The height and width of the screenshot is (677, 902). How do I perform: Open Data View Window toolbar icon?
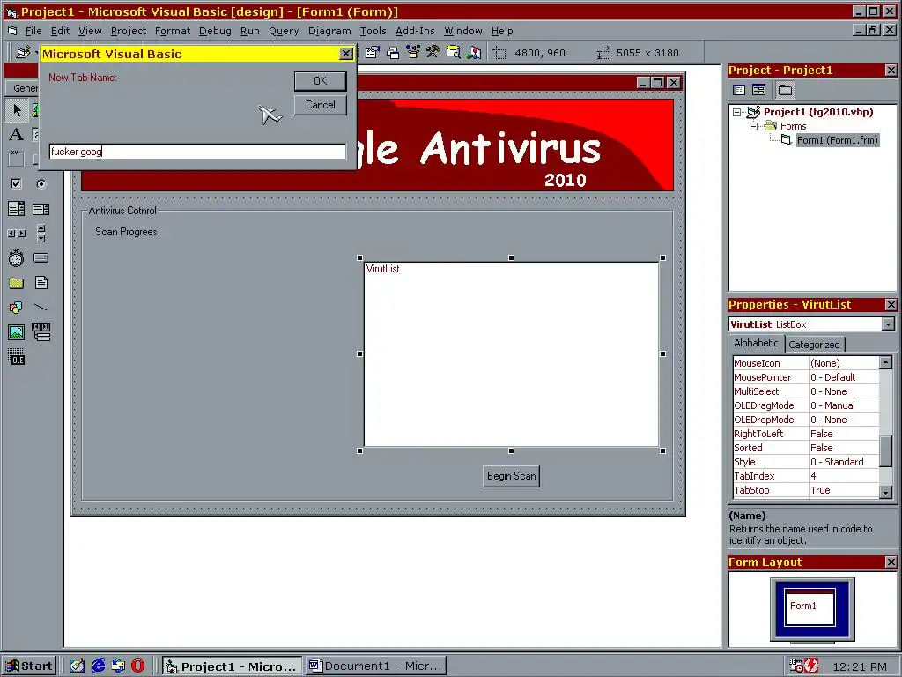point(454,53)
